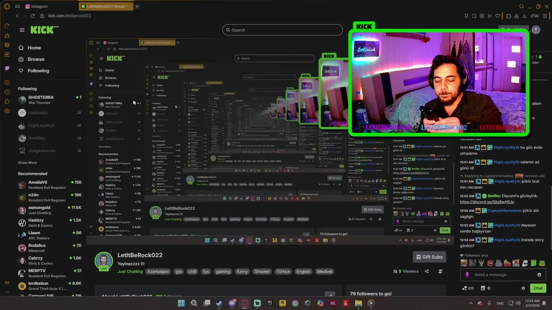
Task: Expand Show More under the Following list
Action: (27, 163)
